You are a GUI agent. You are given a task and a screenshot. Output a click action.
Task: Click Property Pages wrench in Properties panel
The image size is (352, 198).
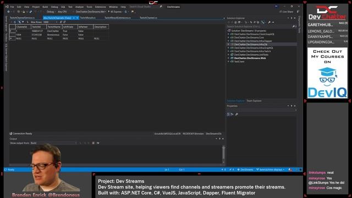[x=237, y=114]
